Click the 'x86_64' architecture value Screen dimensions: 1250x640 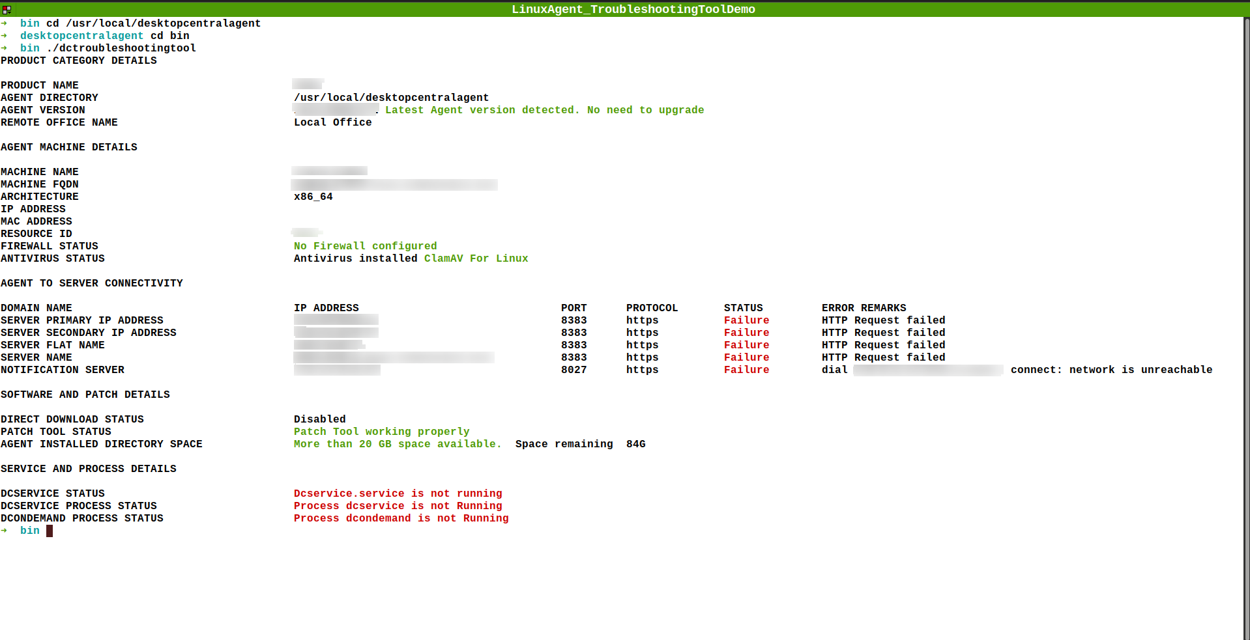click(x=313, y=197)
